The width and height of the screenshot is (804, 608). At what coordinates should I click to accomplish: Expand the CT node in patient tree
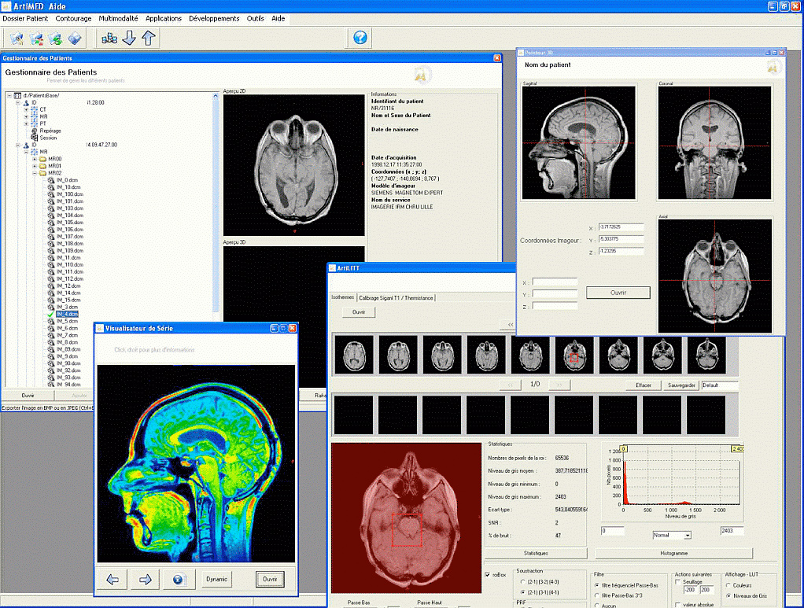click(26, 109)
